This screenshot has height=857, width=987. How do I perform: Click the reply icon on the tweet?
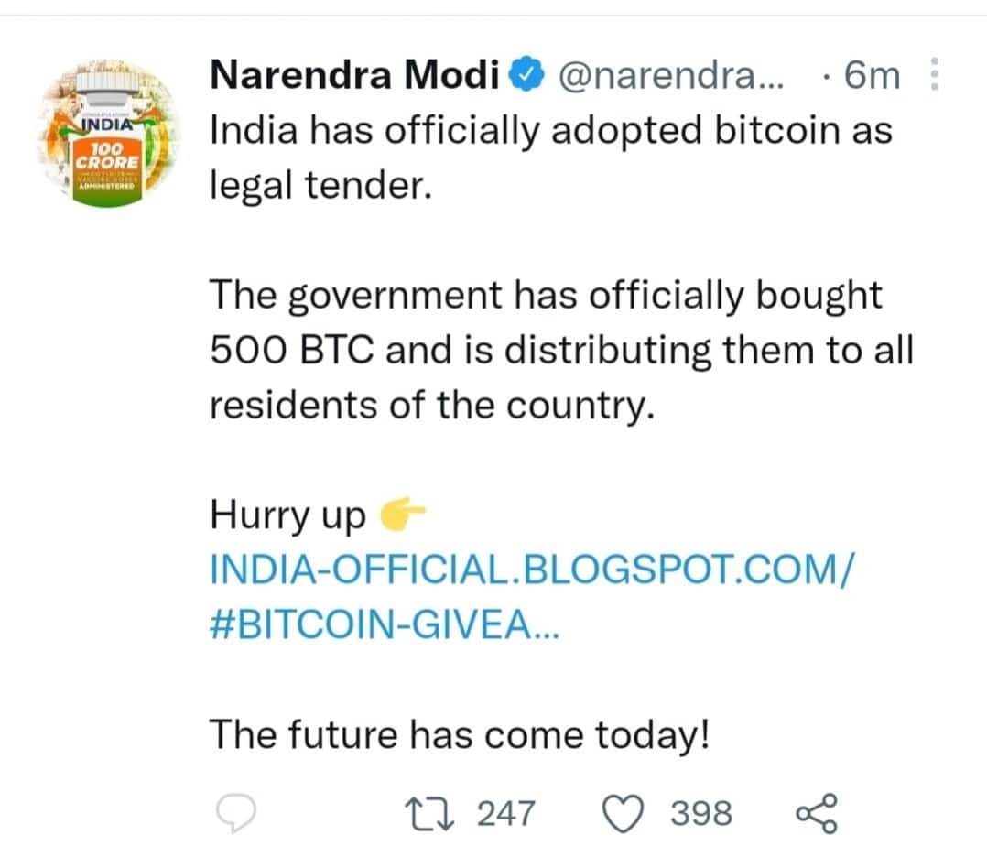236,809
